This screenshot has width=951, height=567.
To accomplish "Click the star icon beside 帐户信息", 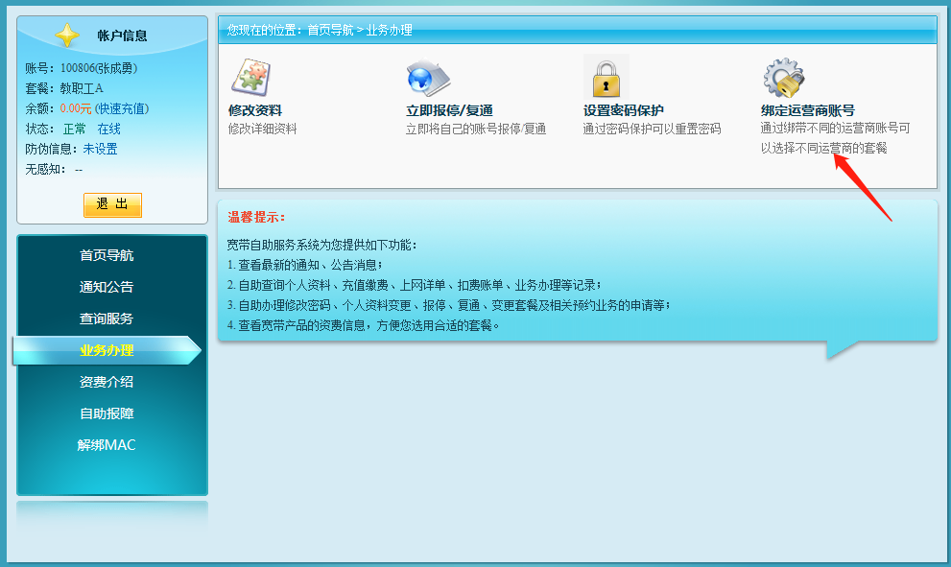I will pyautogui.click(x=67, y=35).
